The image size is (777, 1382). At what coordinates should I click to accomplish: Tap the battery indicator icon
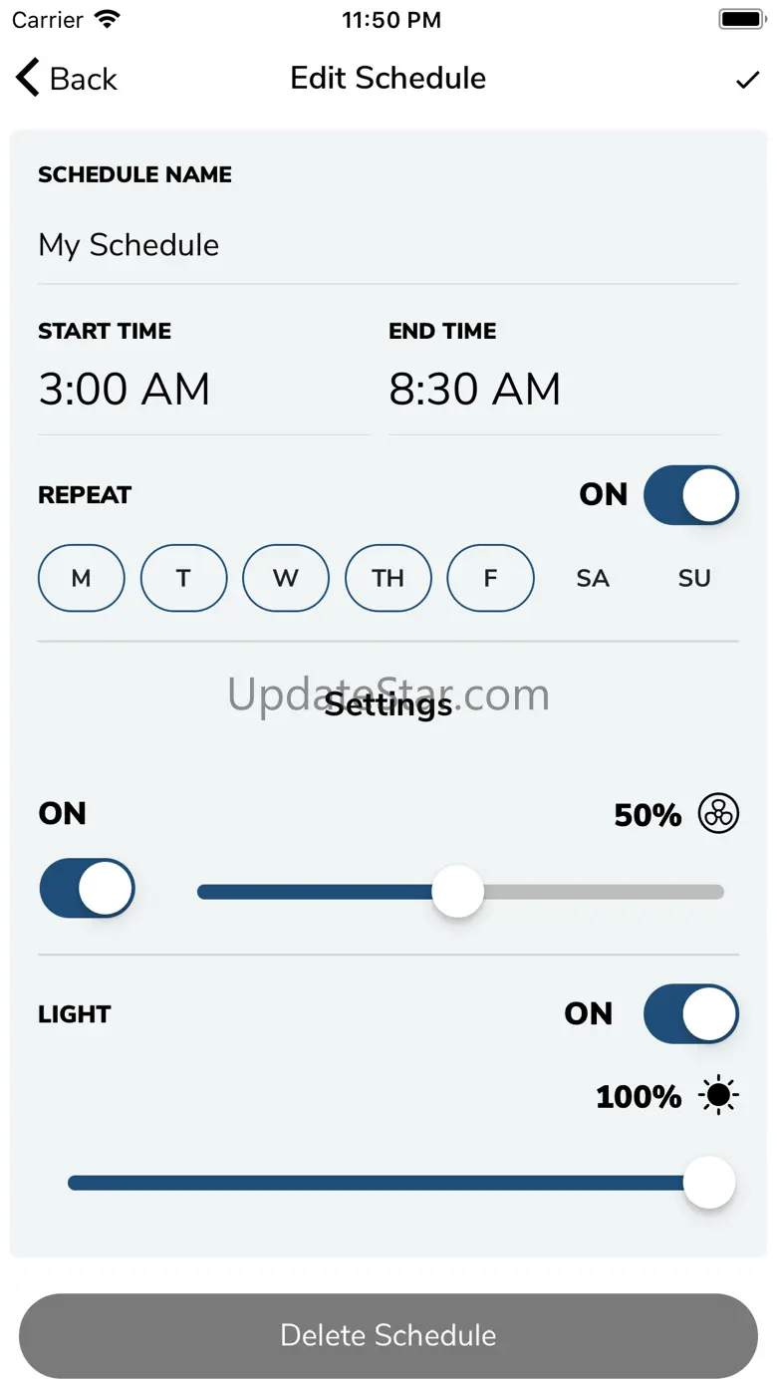point(741,20)
